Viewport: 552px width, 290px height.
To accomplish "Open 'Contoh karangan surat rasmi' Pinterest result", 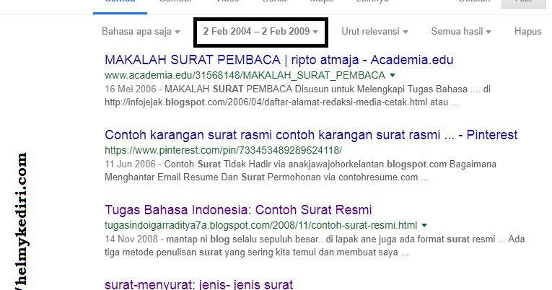I will coord(311,135).
